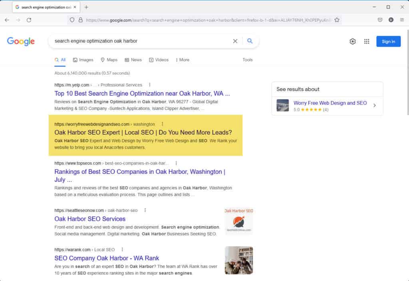Open a new tab with the plus icon
Viewport: 409px width, 281px height.
coord(86,7)
